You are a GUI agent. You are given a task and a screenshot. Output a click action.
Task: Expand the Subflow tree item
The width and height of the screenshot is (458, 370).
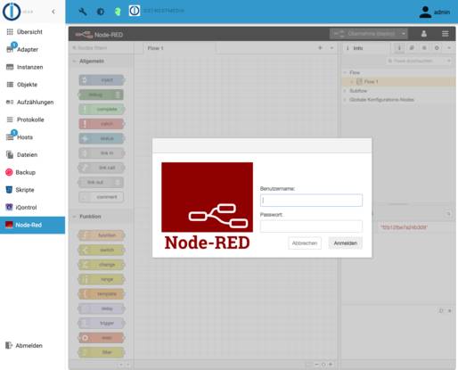345,91
